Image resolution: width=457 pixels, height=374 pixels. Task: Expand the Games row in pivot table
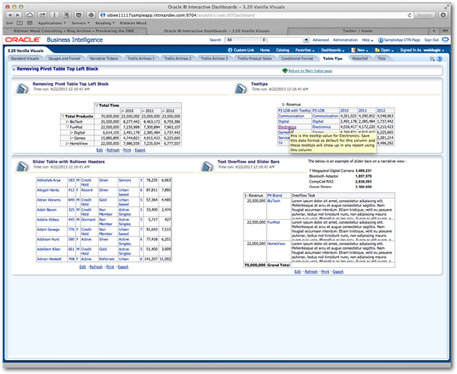tap(72, 138)
